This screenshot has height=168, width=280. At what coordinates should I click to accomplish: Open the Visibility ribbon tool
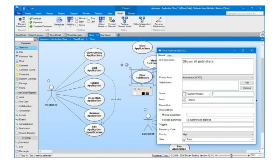point(70,22)
